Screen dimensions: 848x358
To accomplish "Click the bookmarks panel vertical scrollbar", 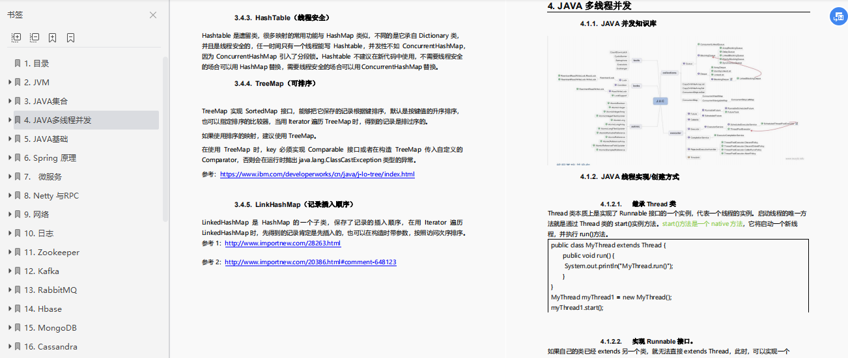I will click(x=165, y=138).
